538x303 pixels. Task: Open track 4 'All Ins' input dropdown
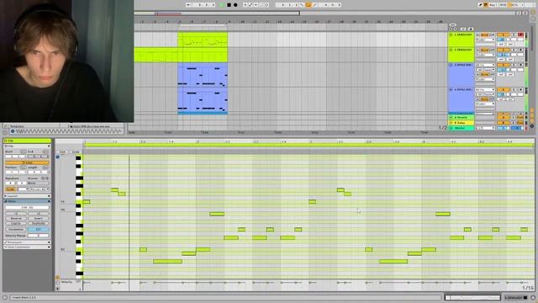tap(485, 90)
